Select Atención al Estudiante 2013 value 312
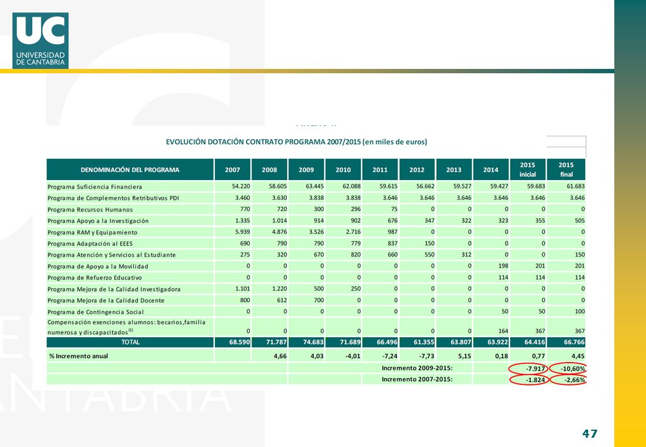This screenshot has width=646, height=447. coord(466,255)
